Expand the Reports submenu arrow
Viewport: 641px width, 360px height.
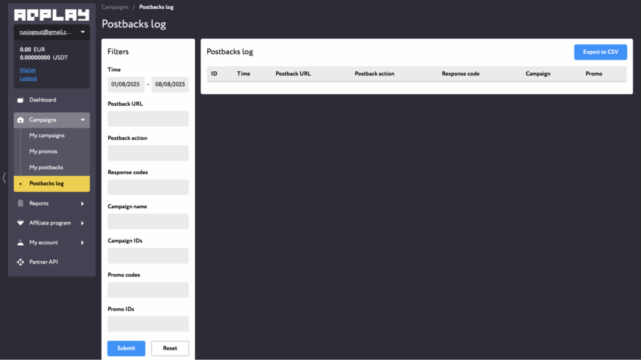(83, 203)
